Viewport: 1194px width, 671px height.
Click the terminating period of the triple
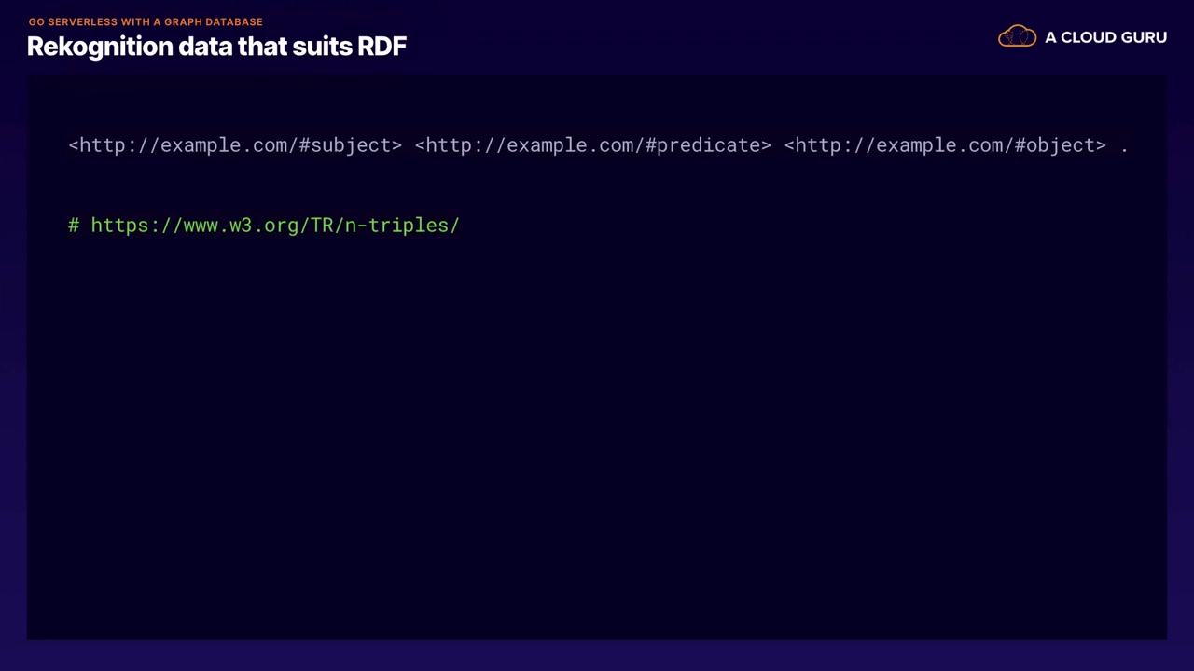tap(1125, 146)
